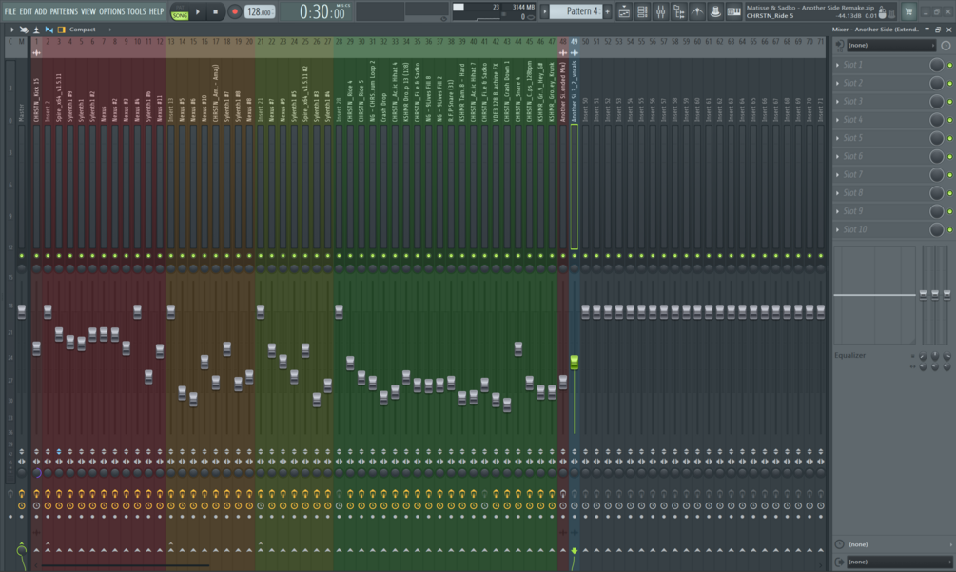Click the pan knob of the Master track
This screenshot has height=572, width=956.
tap(21, 268)
